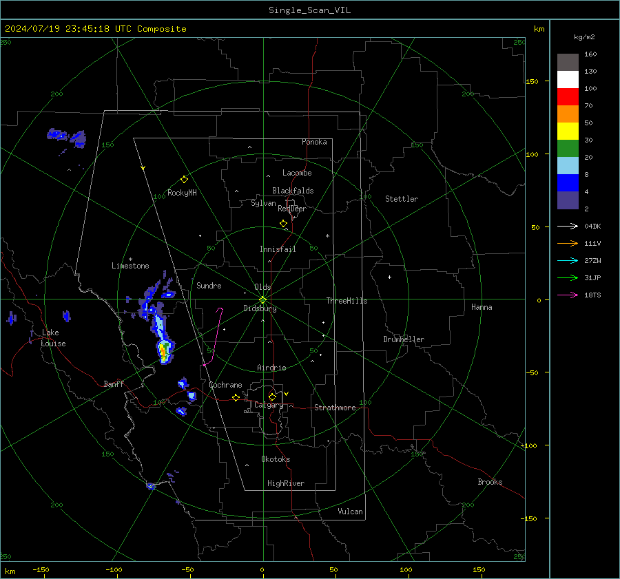Click the weak echo cluster at far northwest
This screenshot has height=579, width=620.
point(66,137)
